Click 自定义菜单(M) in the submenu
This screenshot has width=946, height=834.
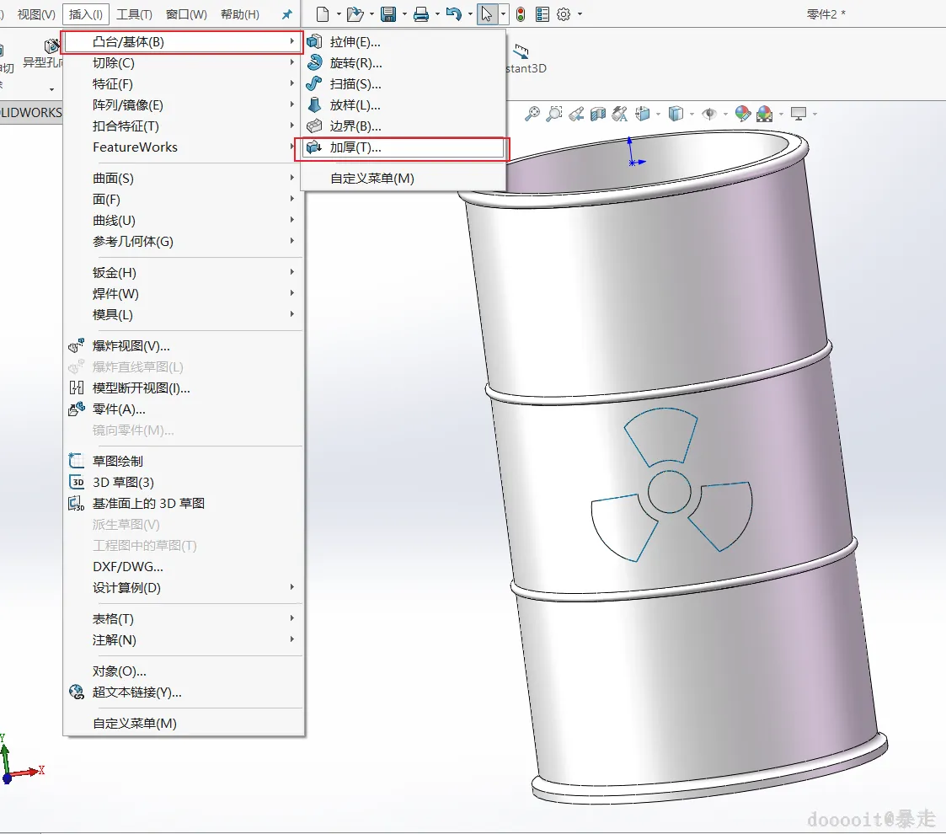(x=371, y=179)
